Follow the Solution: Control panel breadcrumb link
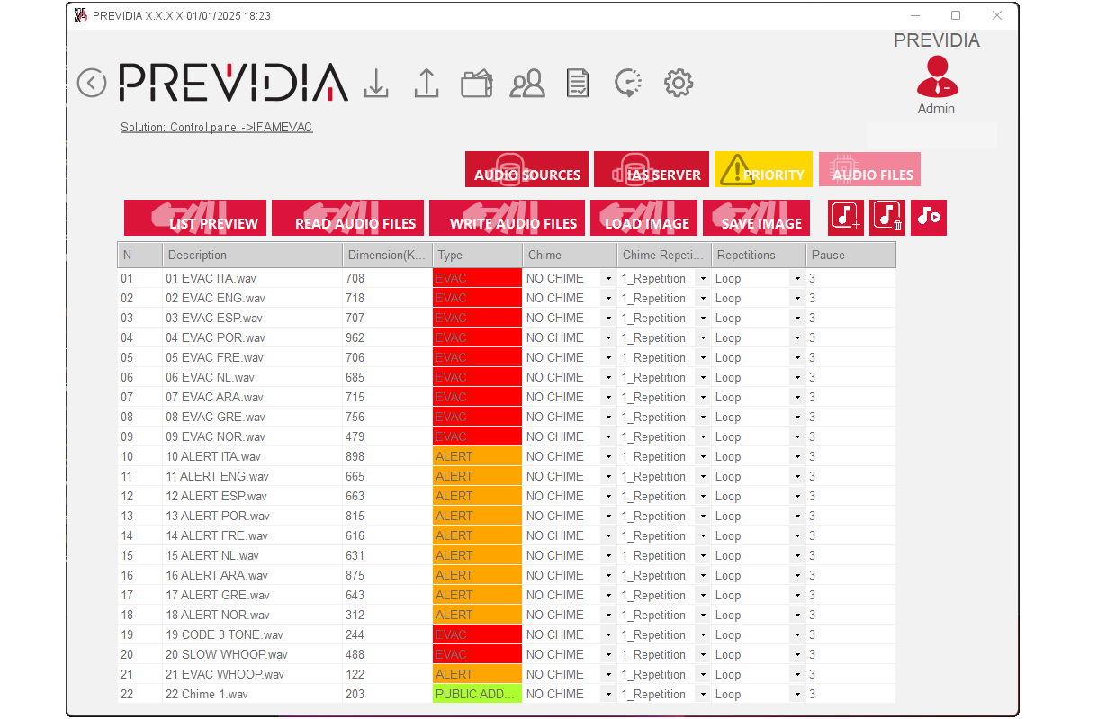 216,128
